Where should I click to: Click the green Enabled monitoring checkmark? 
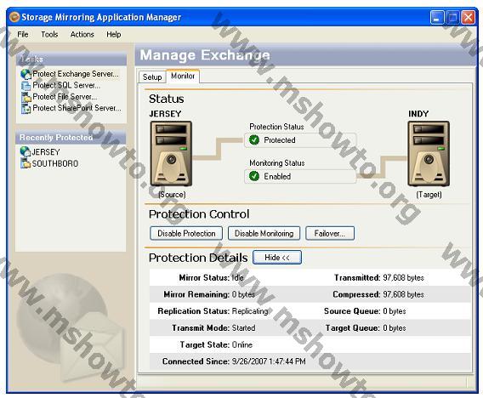click(254, 176)
